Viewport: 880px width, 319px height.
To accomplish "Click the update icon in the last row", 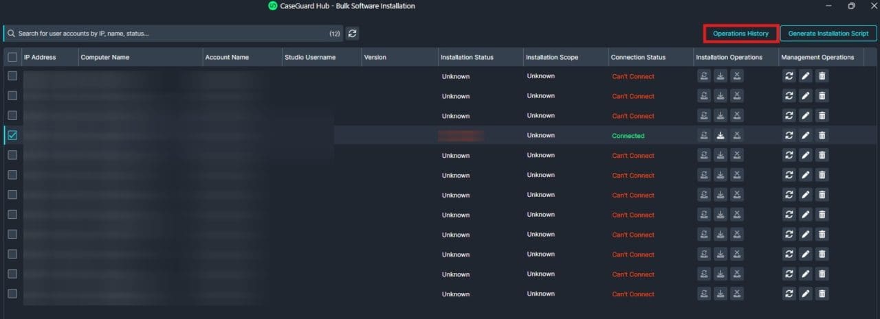I will [x=704, y=294].
